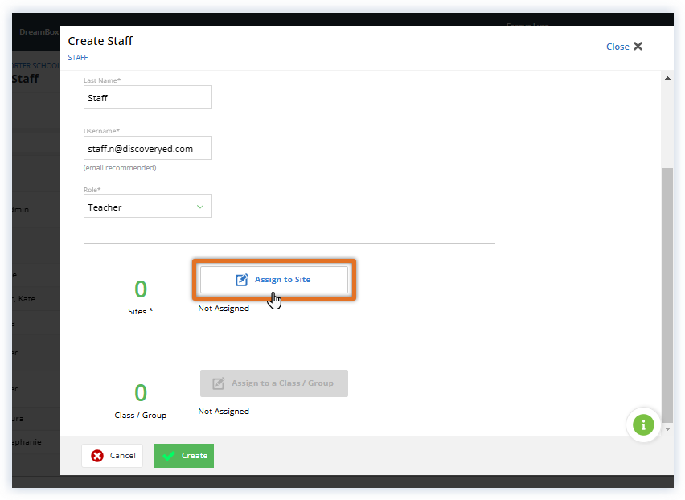
Task: Click the disabled Assign to a Class / Group button
Action: (274, 383)
